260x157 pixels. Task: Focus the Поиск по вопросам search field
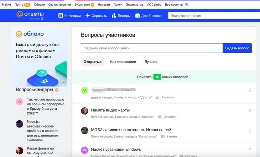(x=214, y=16)
